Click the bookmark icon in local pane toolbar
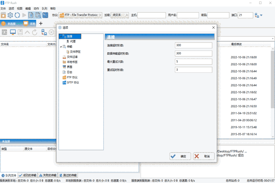This screenshot has width=275, height=183. (x=20, y=32)
